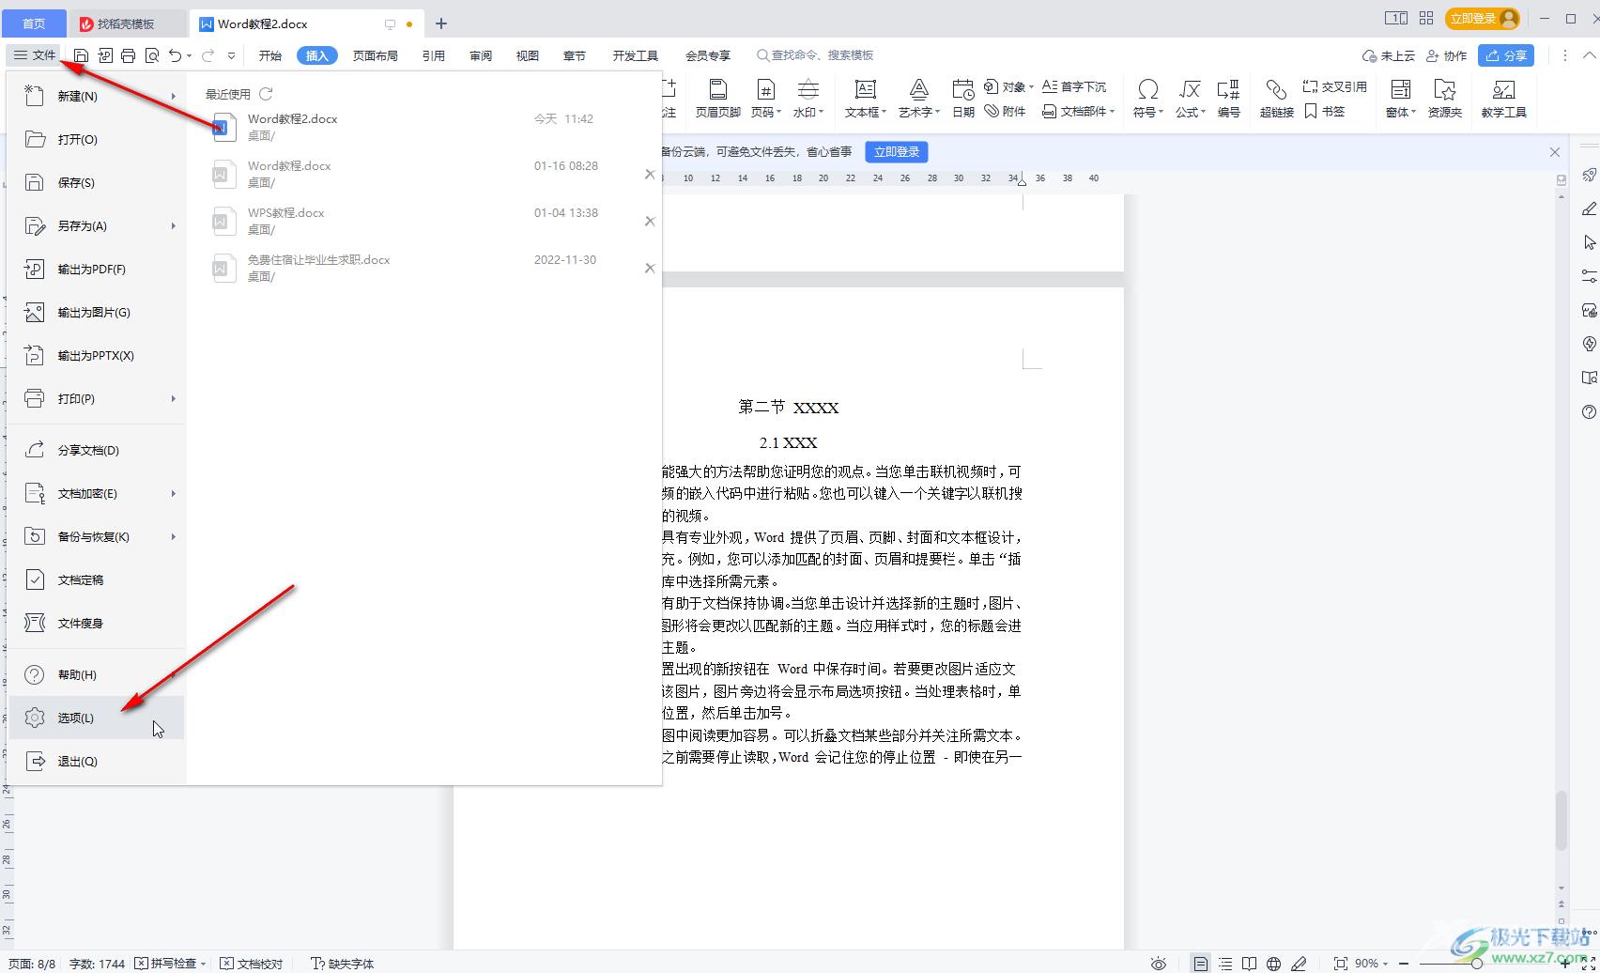This screenshot has width=1600, height=973.
Task: Switch to outline view in status bar
Action: pos(1225,964)
